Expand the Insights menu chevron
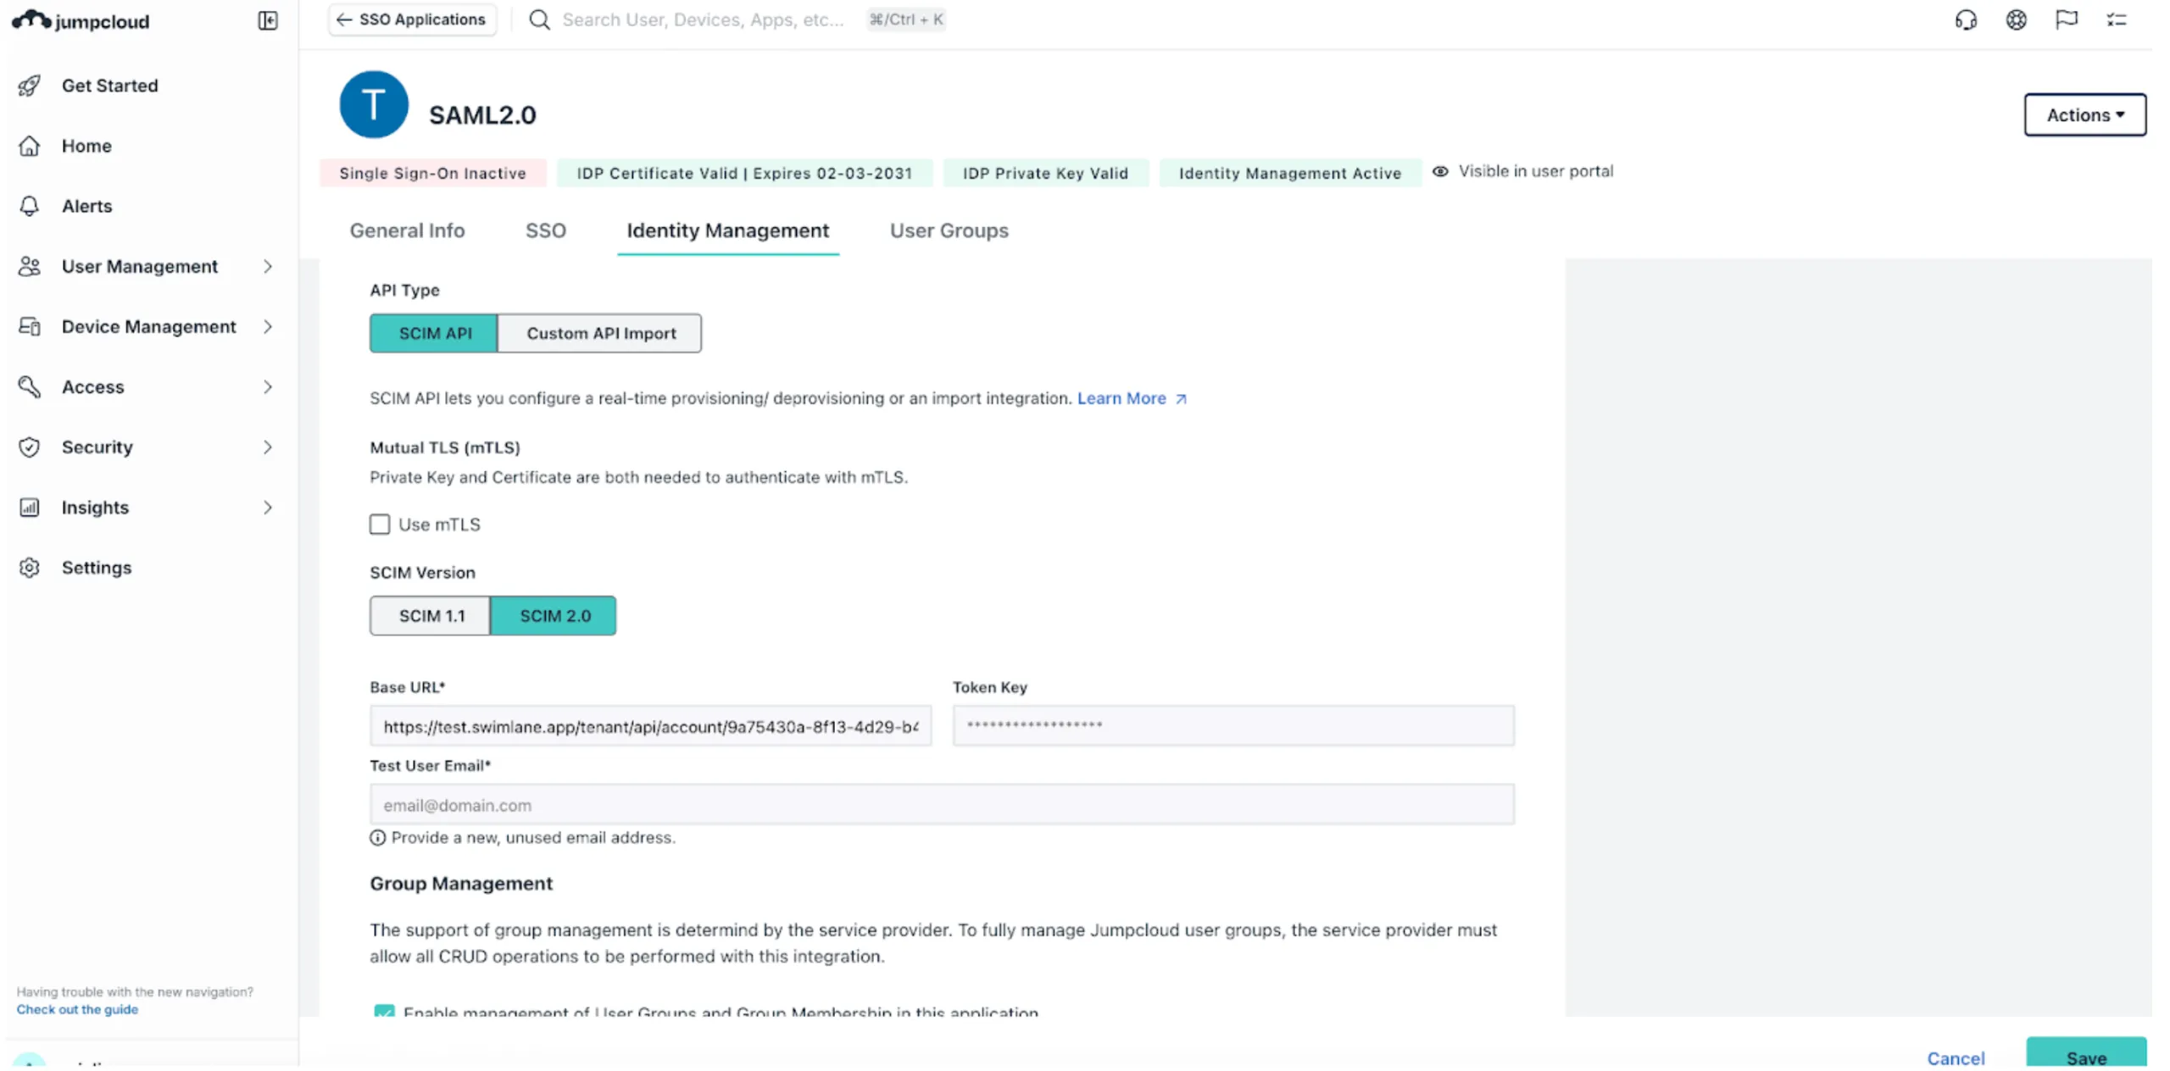The image size is (2170, 1071). (x=268, y=507)
